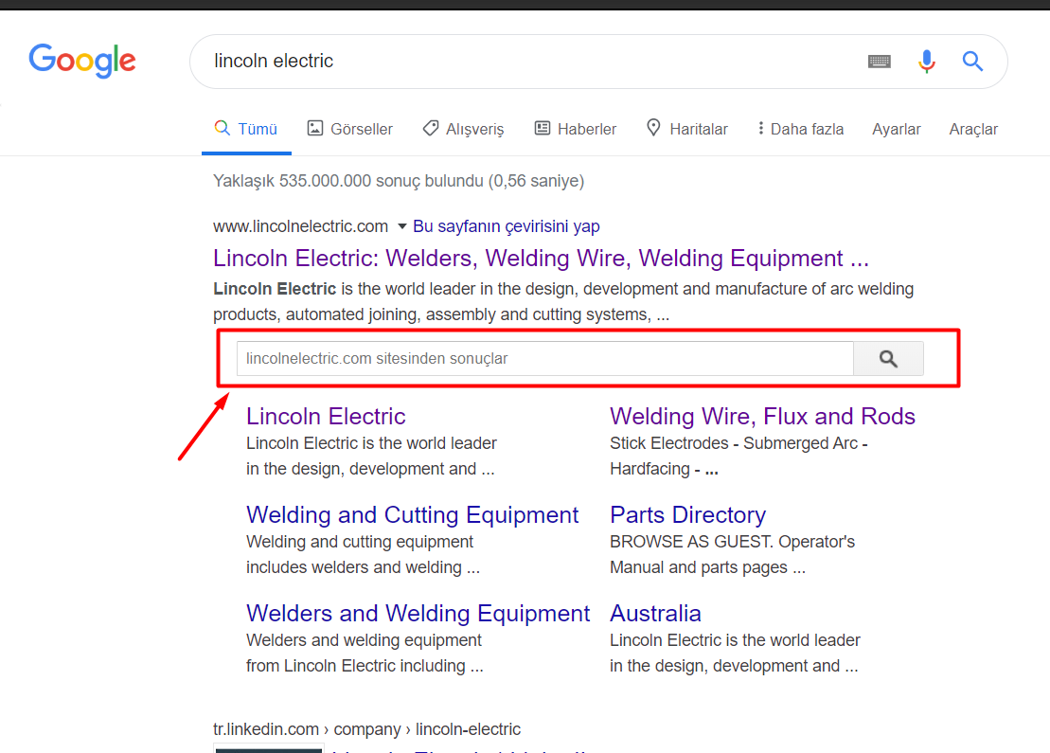This screenshot has width=1050, height=753.
Task: Click the Haberler newspaper icon
Action: pyautogui.click(x=543, y=128)
